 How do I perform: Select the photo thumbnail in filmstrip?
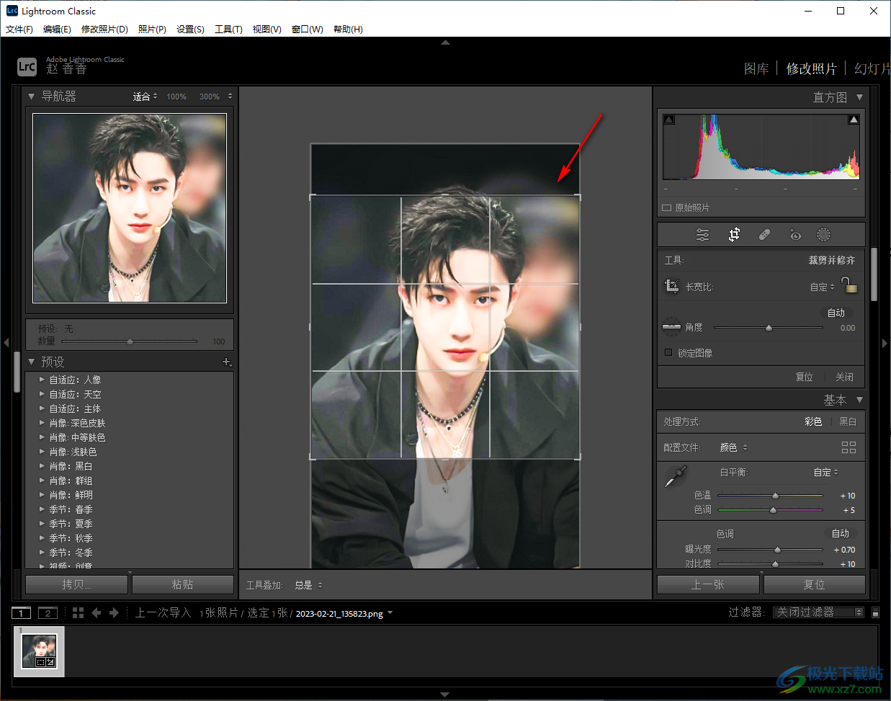coord(39,651)
